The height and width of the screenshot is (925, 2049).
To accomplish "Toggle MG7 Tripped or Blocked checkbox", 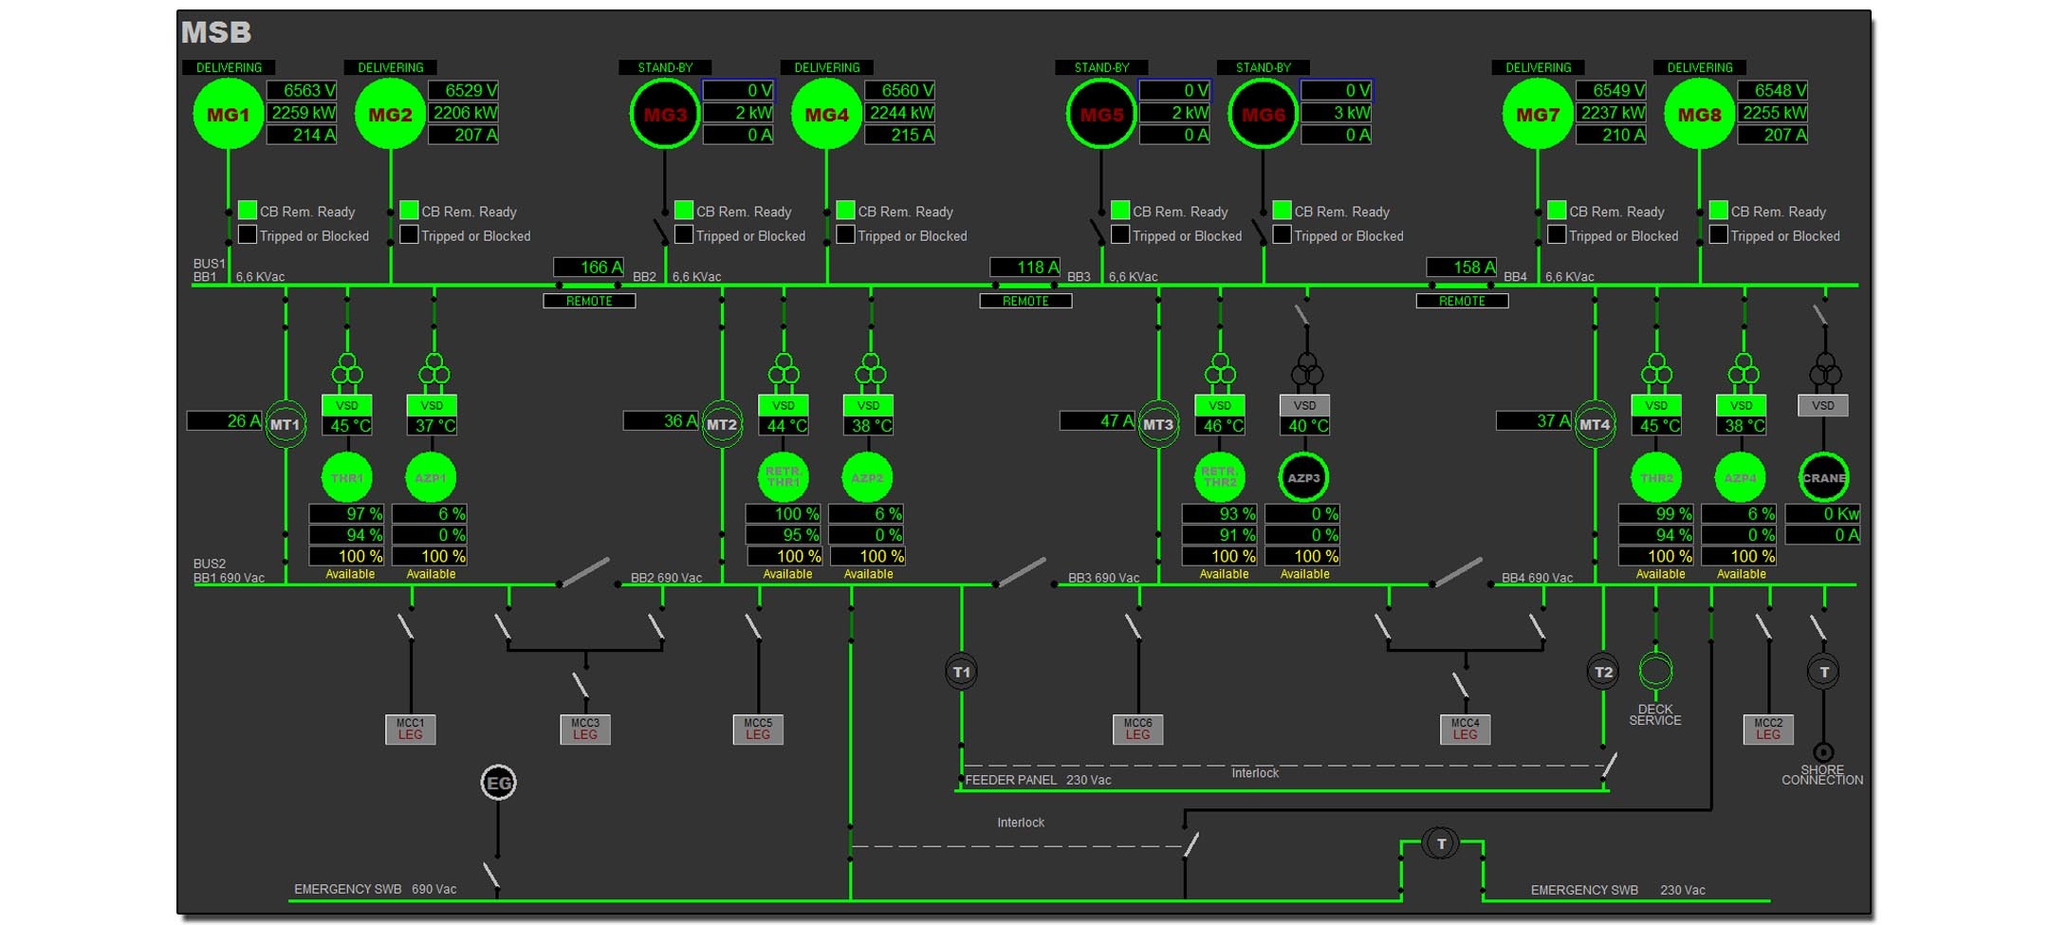I will point(1557,234).
